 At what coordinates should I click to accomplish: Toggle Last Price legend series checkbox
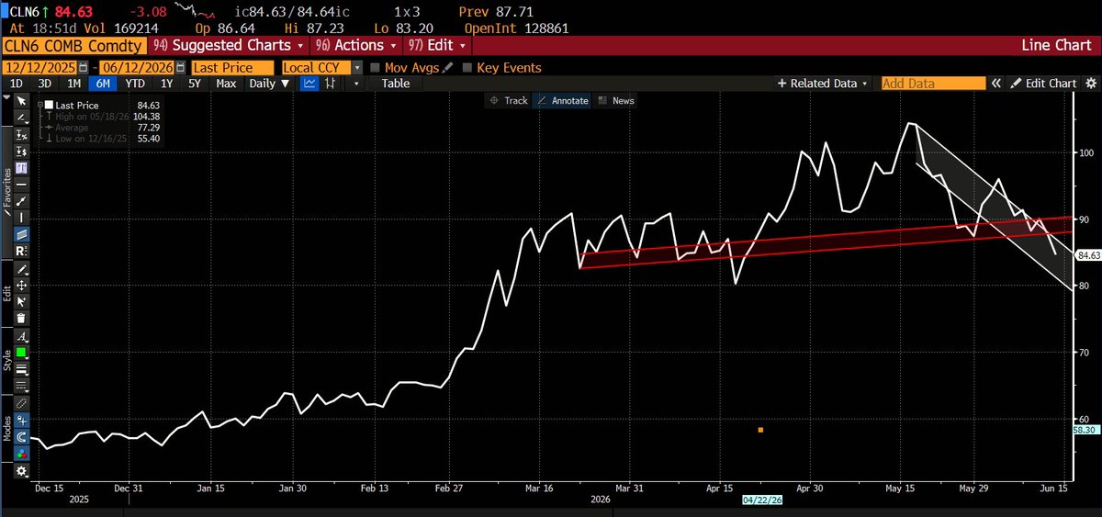tap(49, 106)
